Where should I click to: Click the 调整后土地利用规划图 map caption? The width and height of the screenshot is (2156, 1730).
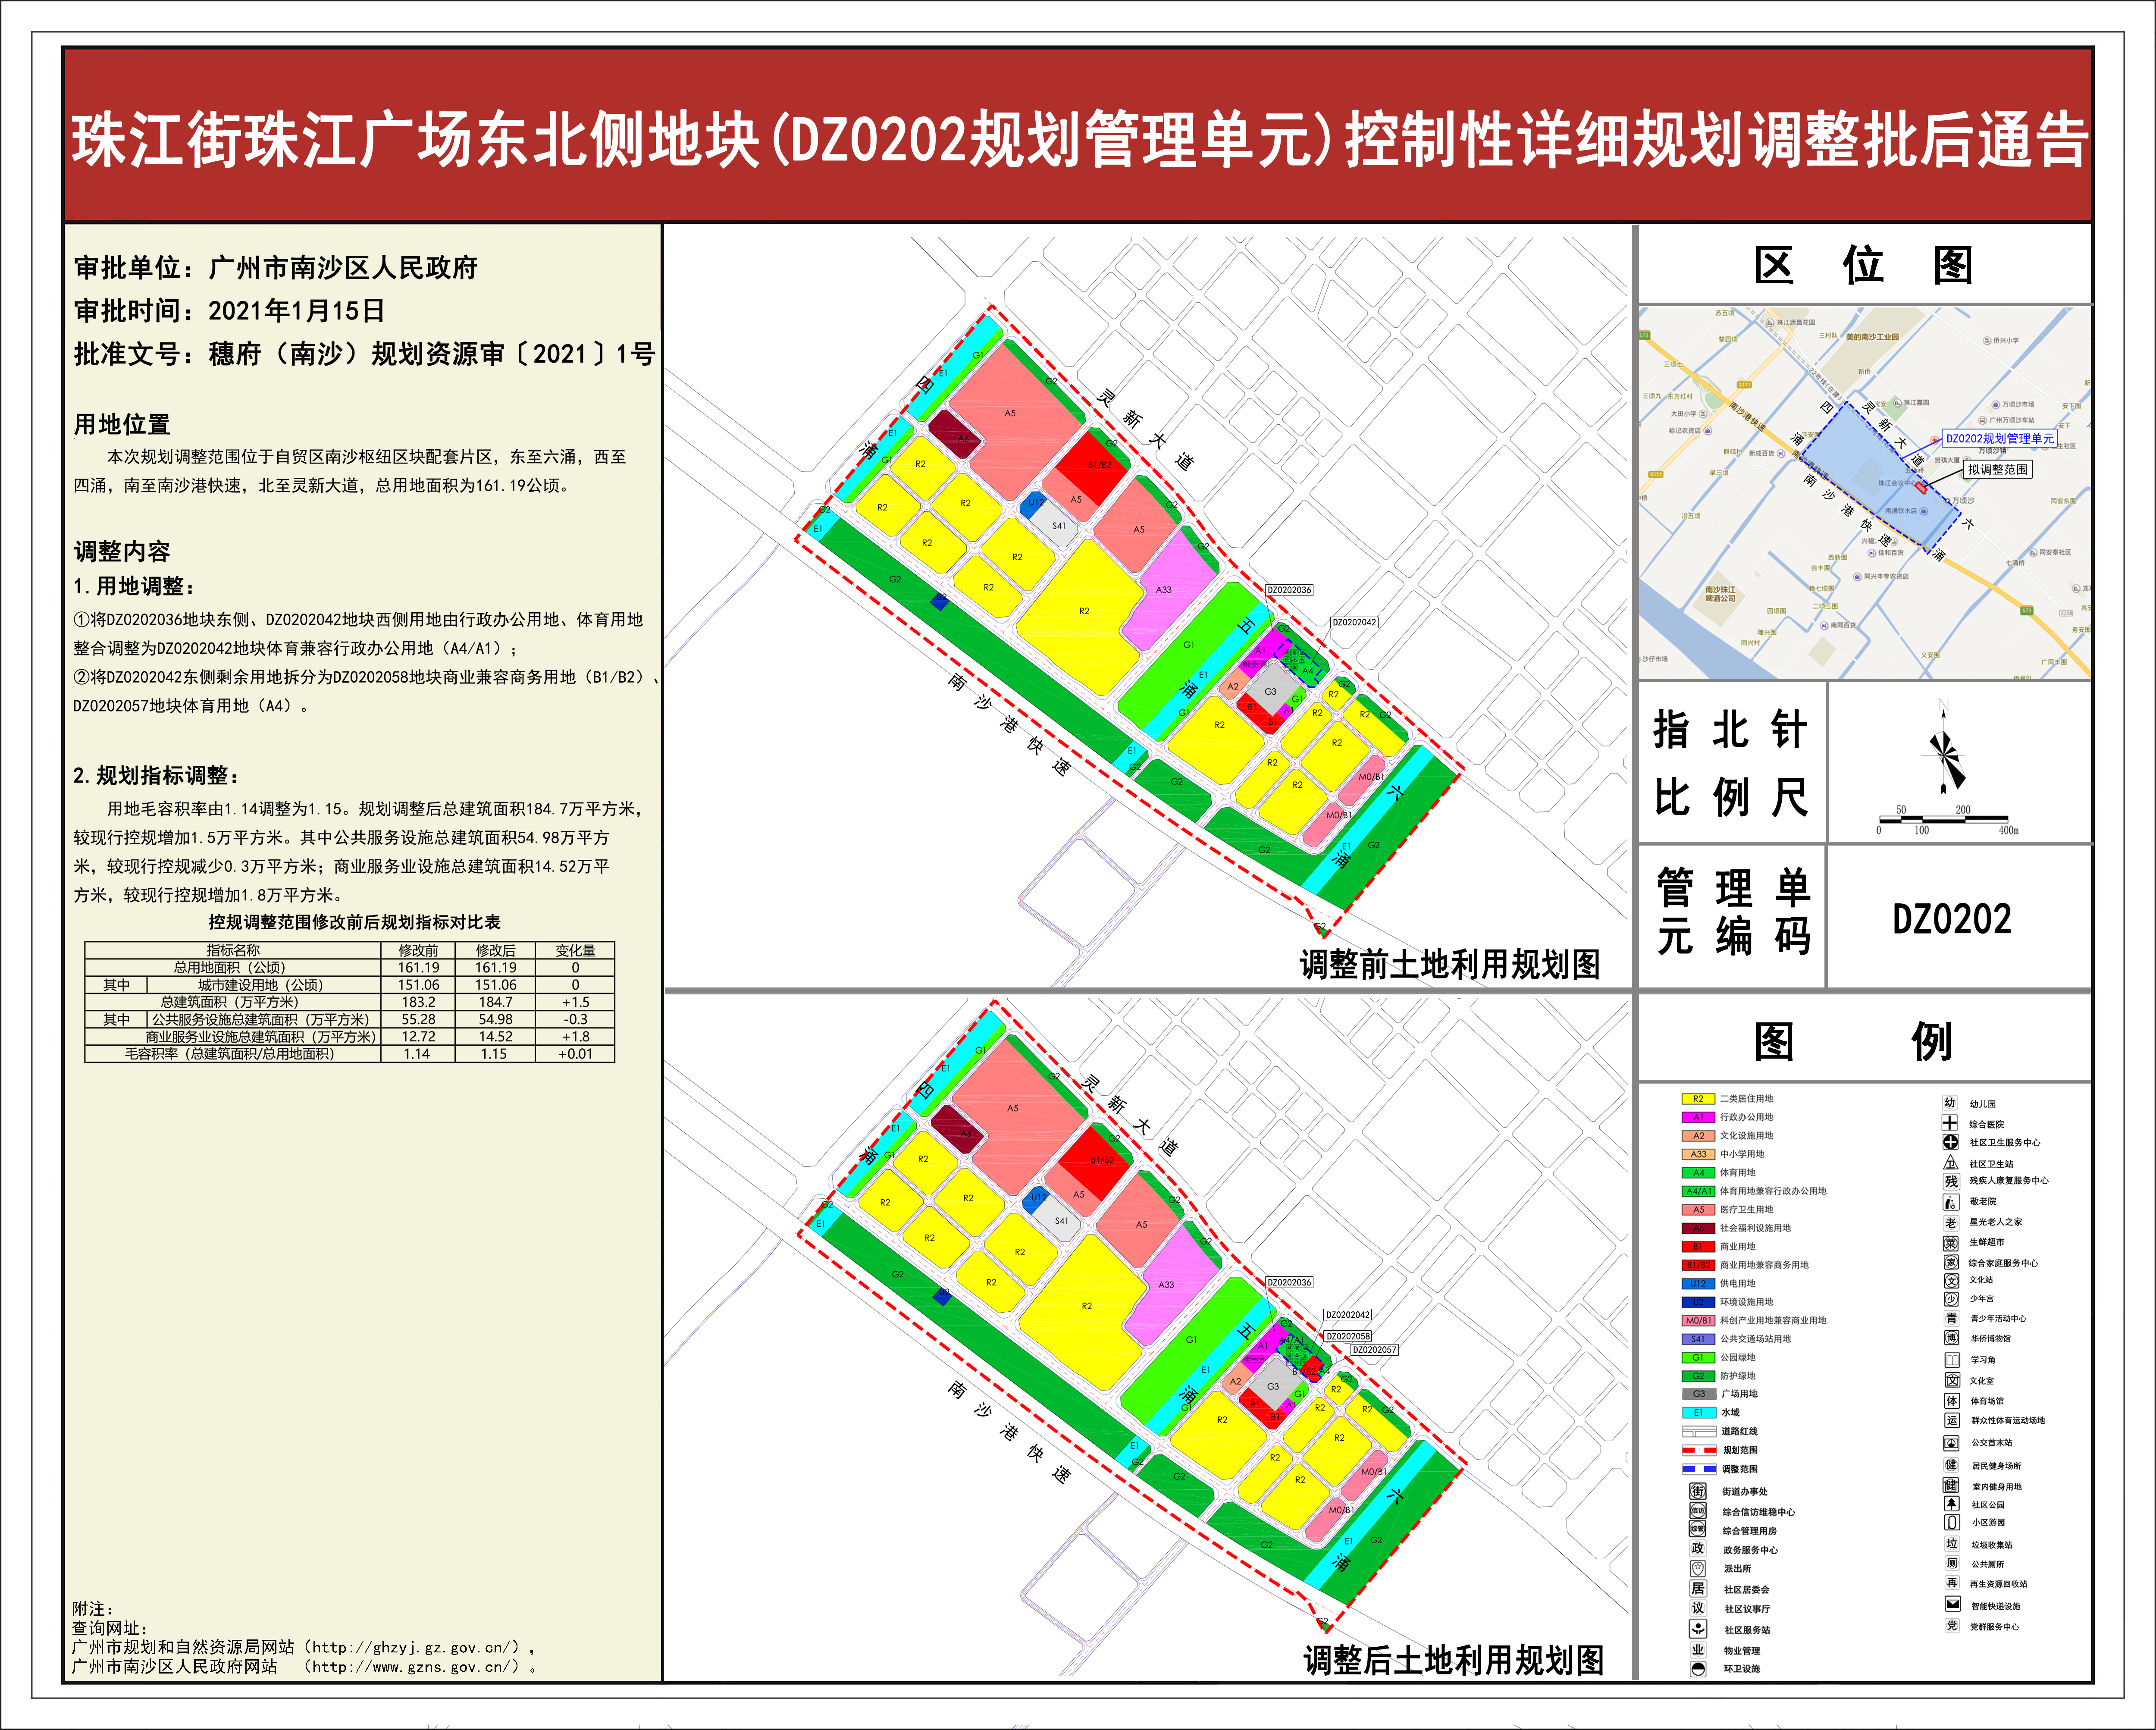pos(1453,1660)
